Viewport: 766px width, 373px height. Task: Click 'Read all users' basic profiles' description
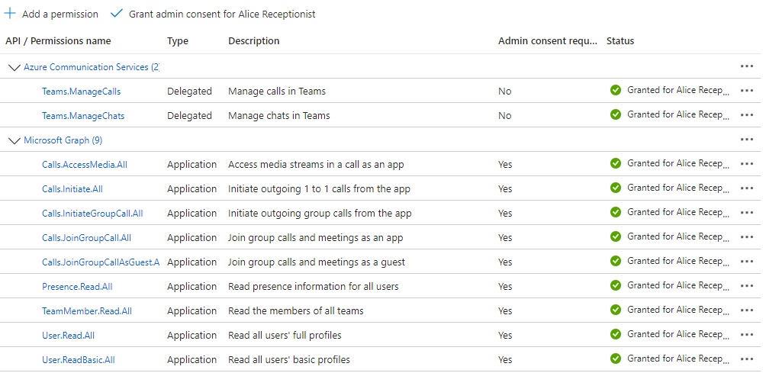coord(289,360)
